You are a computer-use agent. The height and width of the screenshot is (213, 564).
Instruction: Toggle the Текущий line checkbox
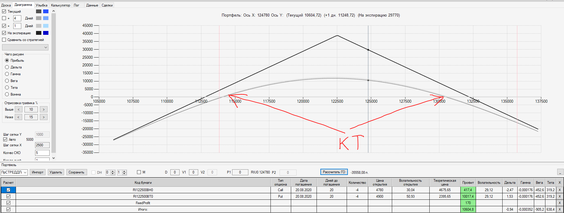point(4,12)
